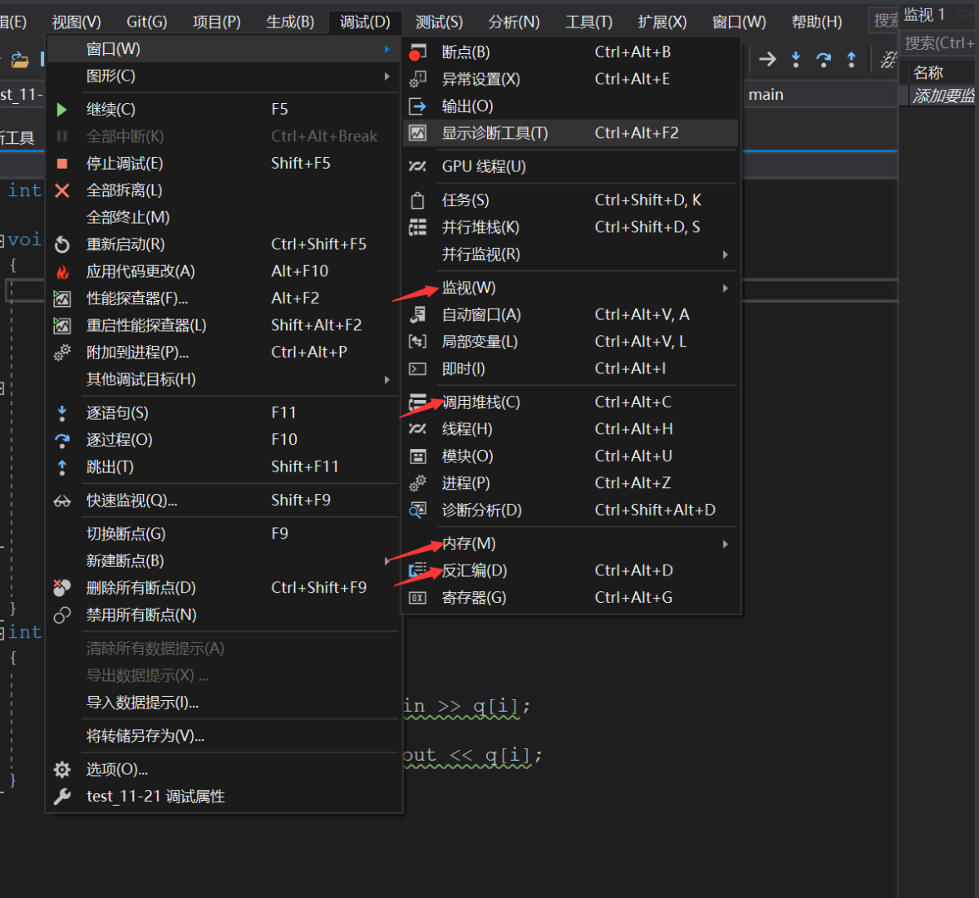Switch to the Watch 1 (监视 1) tab

point(925,14)
